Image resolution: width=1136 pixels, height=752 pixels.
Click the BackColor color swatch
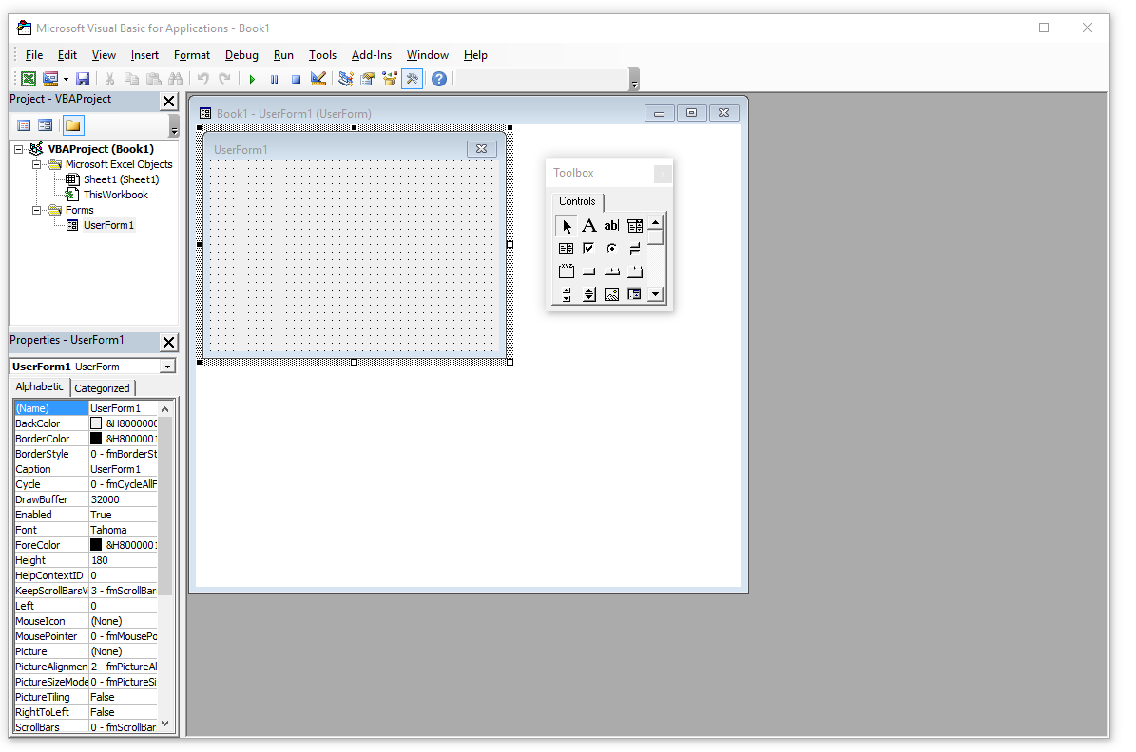[x=96, y=423]
